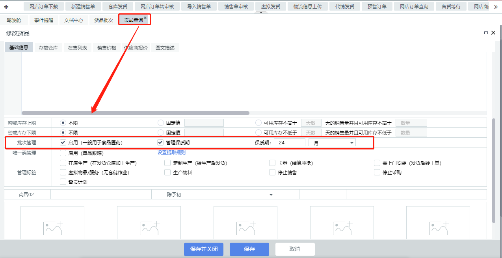Open the 文档中心 tab
Image resolution: width=502 pixels, height=258 pixels.
click(74, 20)
